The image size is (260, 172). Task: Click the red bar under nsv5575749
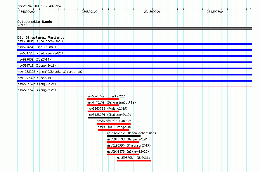point(103,99)
